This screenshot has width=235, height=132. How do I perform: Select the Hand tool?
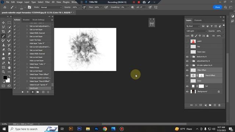[9, 67]
